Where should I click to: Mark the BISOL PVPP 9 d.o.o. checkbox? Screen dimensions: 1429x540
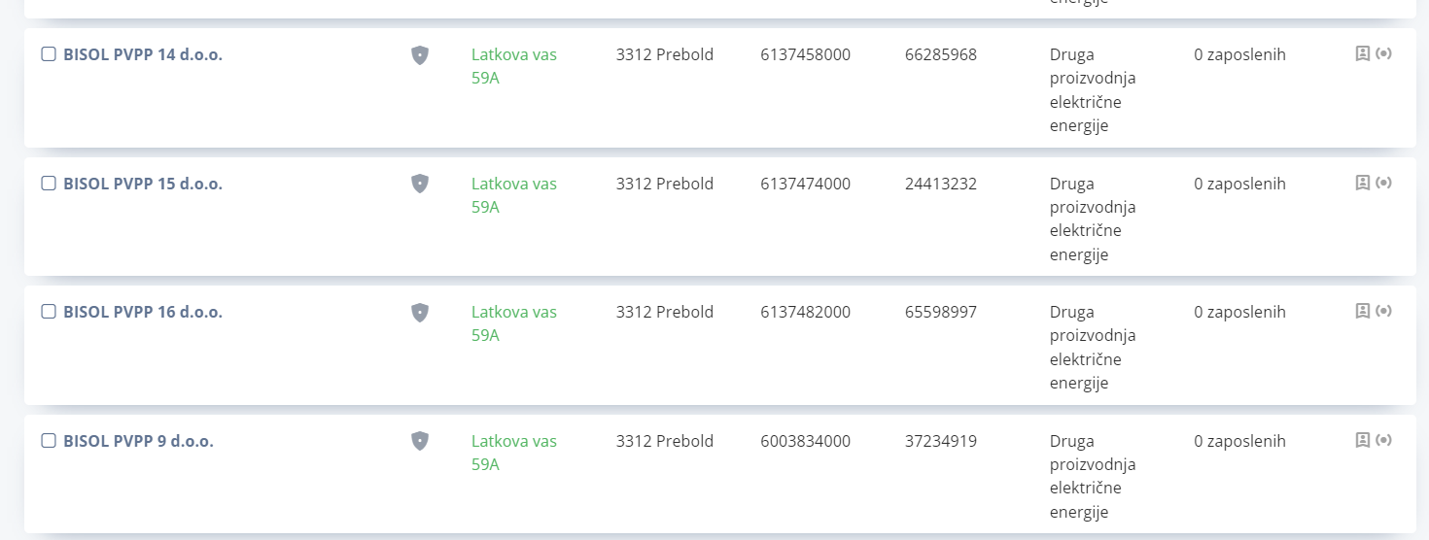pyautogui.click(x=49, y=441)
